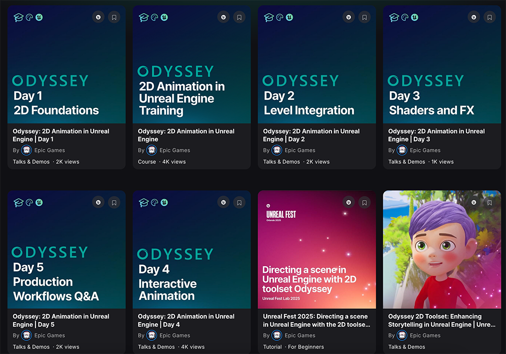Bookmark the Day 1 2D Foundations card
This screenshot has width=506, height=354.
pos(114,17)
